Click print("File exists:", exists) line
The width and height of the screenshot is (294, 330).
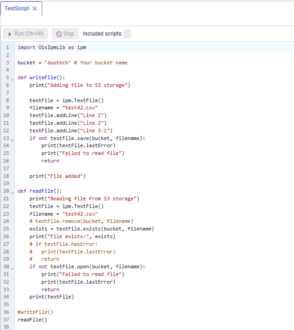(x=72, y=236)
